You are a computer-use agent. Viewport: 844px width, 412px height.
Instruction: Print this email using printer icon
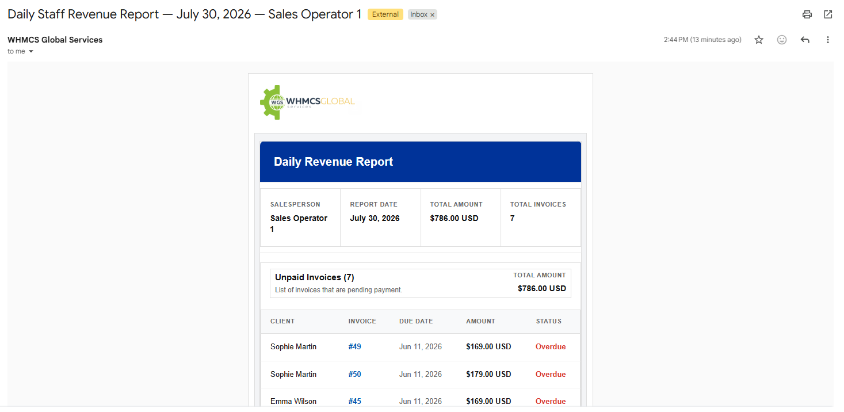coord(807,14)
